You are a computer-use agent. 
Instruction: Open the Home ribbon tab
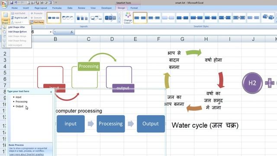[14, 8]
